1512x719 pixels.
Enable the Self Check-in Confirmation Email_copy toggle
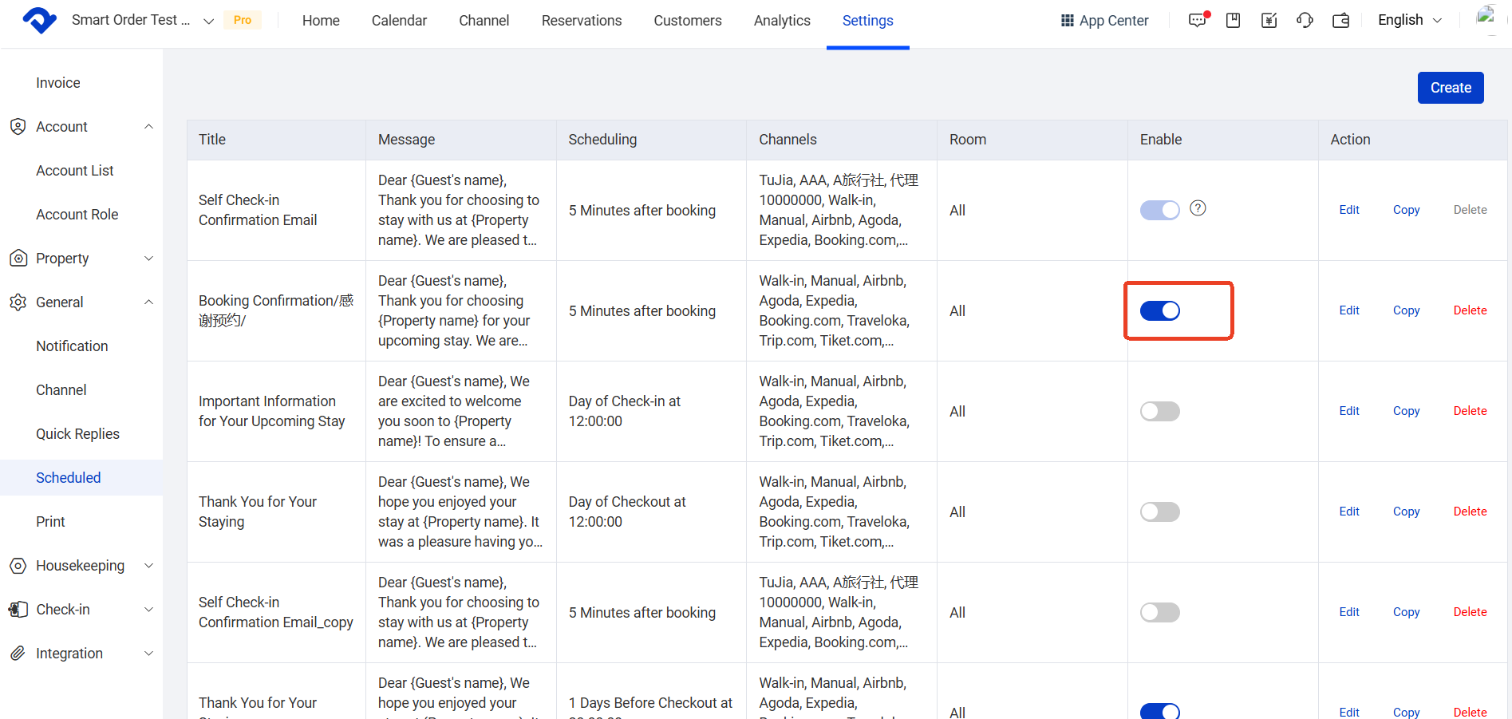(1159, 612)
